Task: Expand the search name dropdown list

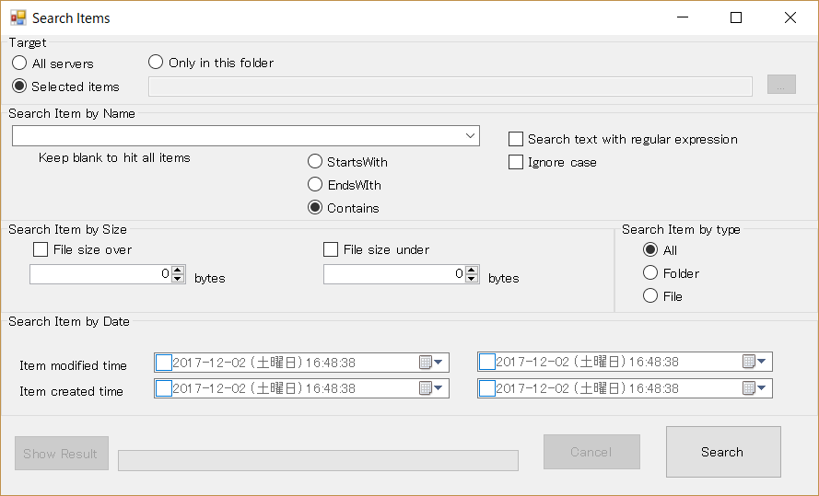Action: [471, 136]
